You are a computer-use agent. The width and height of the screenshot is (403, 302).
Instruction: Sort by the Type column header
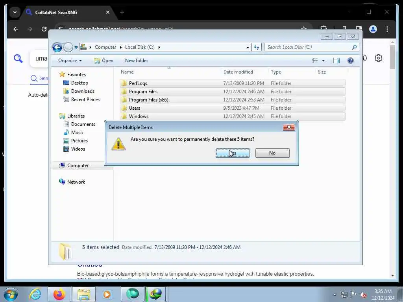tap(276, 72)
